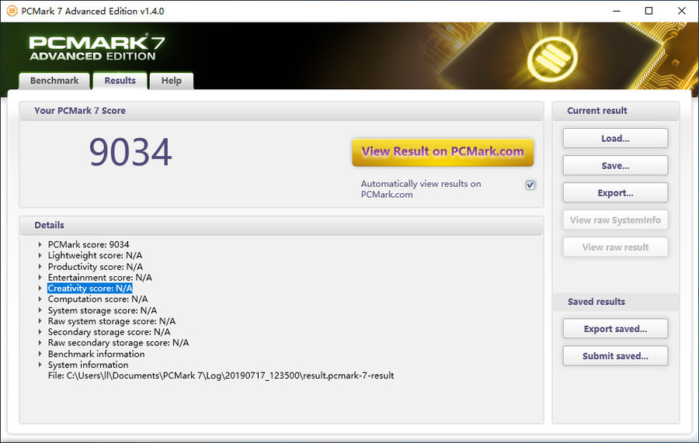Close the PCMark 7 window
Viewport: 699px width, 443px height.
click(682, 11)
